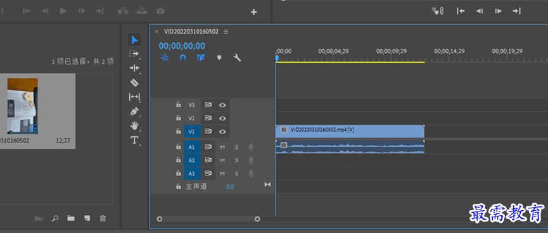548x233 pixels.
Task: Open timeline display settings wrench
Action: pos(238,58)
